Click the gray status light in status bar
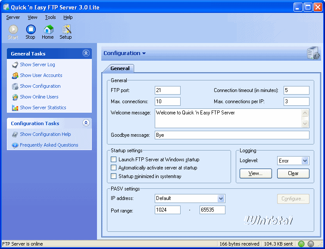 (x=310, y=244)
